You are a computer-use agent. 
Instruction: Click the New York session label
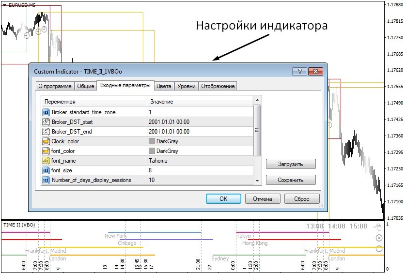click(x=115, y=236)
